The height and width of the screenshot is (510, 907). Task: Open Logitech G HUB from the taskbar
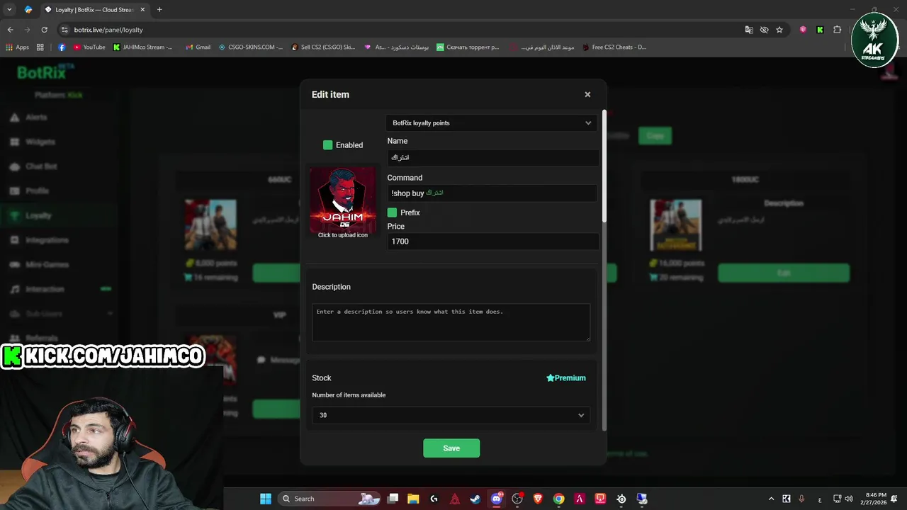click(x=434, y=499)
